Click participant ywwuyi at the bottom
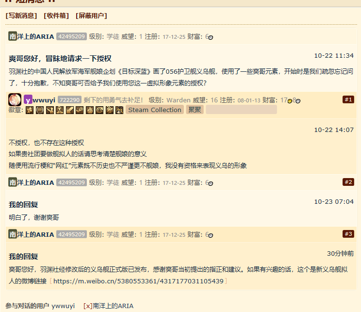Screen dimensions: 361x312 coord(63,306)
